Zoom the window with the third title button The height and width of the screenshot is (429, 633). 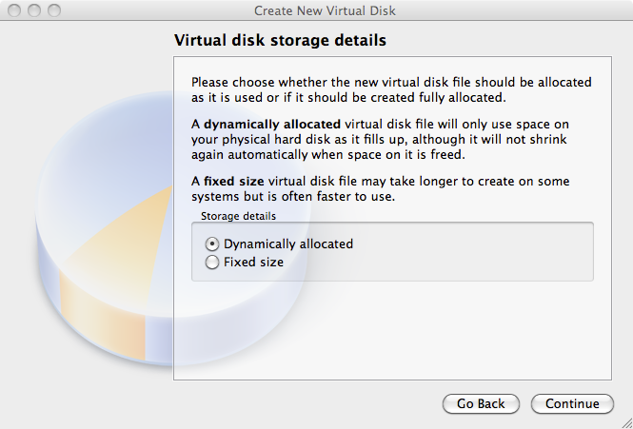54,10
